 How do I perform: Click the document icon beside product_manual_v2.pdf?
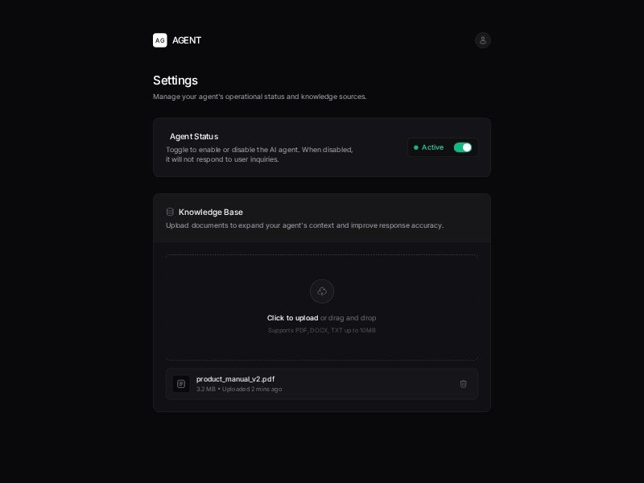pyautogui.click(x=181, y=384)
